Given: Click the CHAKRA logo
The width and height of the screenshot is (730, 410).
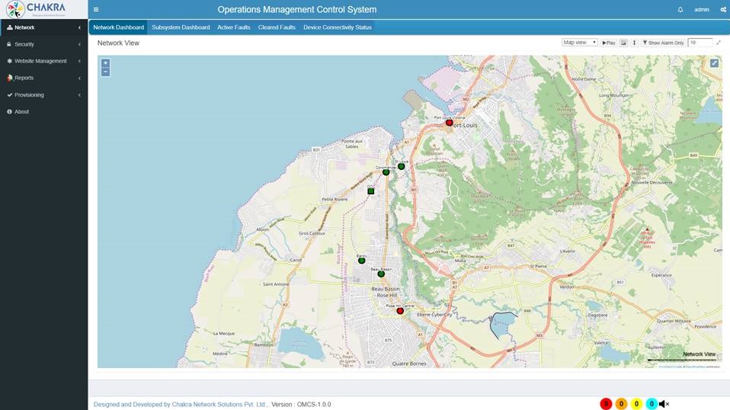Looking at the screenshot, I should point(36,9).
